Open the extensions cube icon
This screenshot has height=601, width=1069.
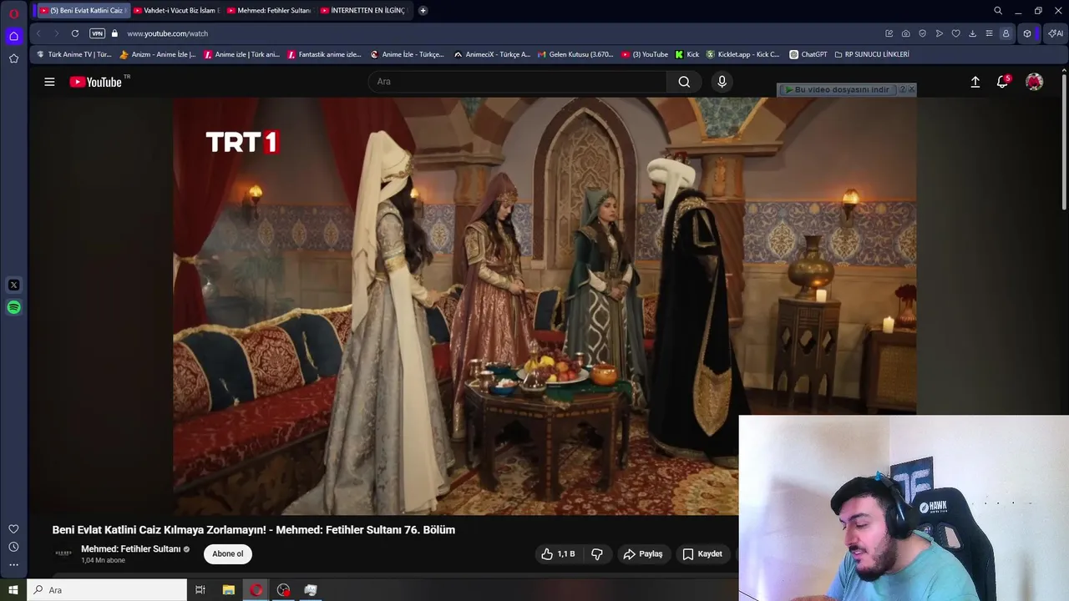[x=1027, y=33]
